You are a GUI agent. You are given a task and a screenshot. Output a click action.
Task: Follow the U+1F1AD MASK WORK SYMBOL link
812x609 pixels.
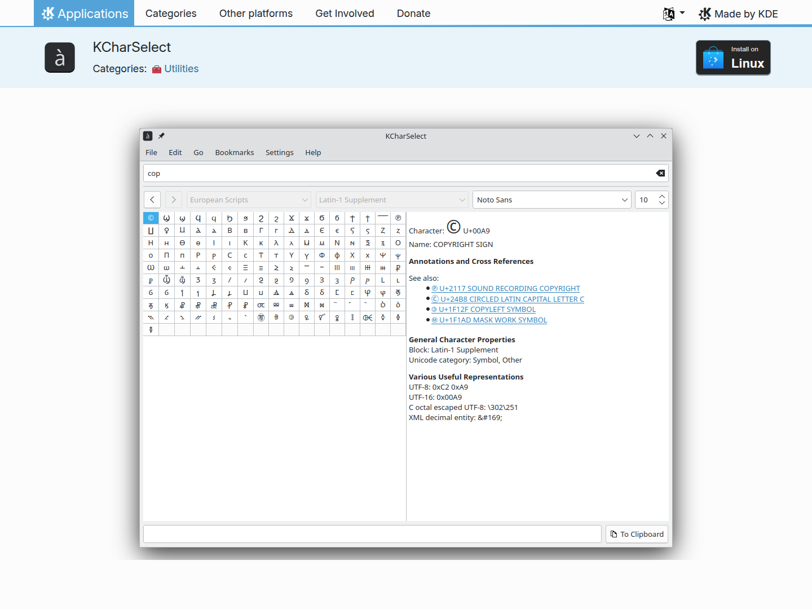point(489,320)
